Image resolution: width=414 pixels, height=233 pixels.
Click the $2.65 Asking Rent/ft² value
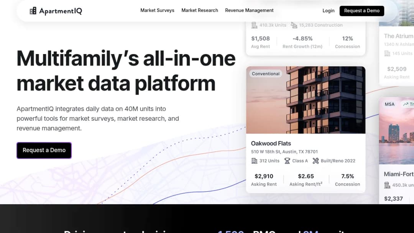coord(306,176)
